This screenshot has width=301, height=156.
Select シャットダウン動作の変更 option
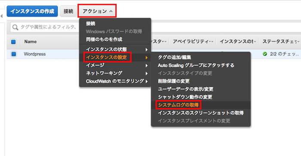201,97
